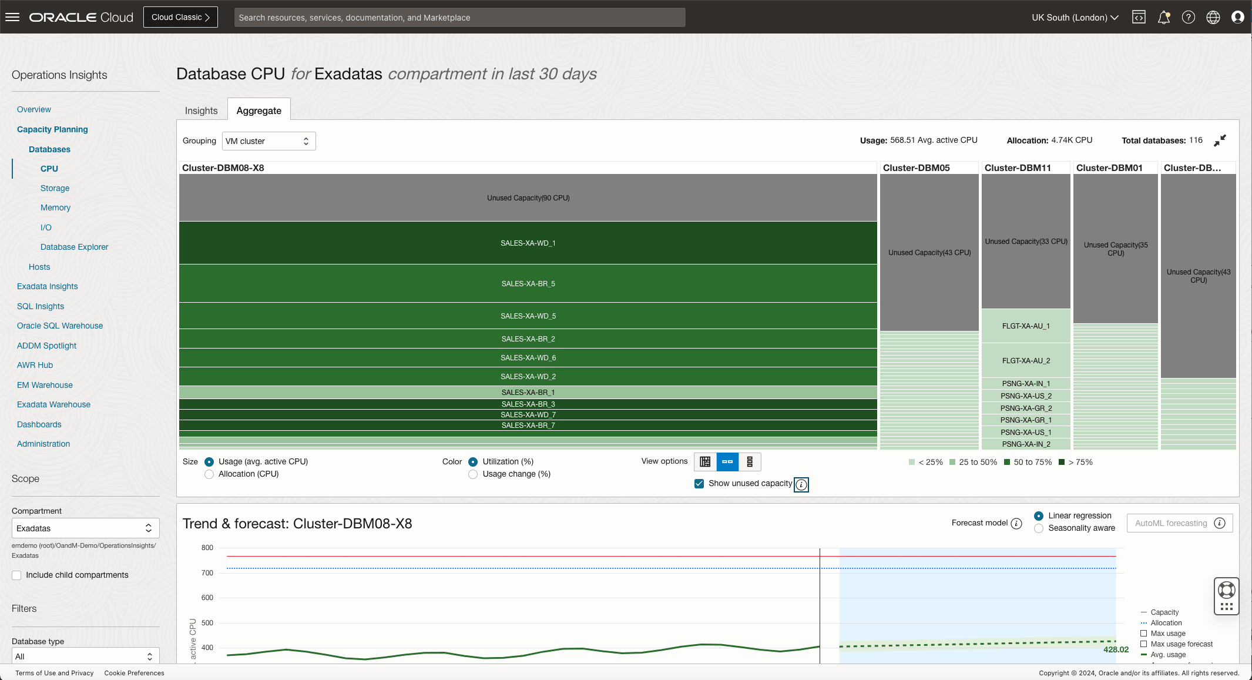Open the navigation hamburger menu icon
The height and width of the screenshot is (680, 1252).
(x=12, y=16)
